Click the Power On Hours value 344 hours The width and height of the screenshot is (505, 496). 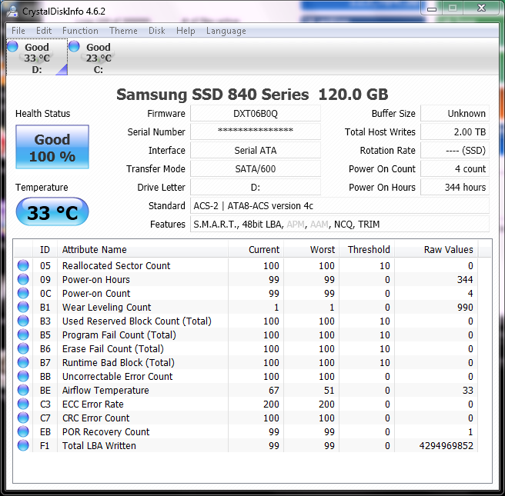pos(455,187)
